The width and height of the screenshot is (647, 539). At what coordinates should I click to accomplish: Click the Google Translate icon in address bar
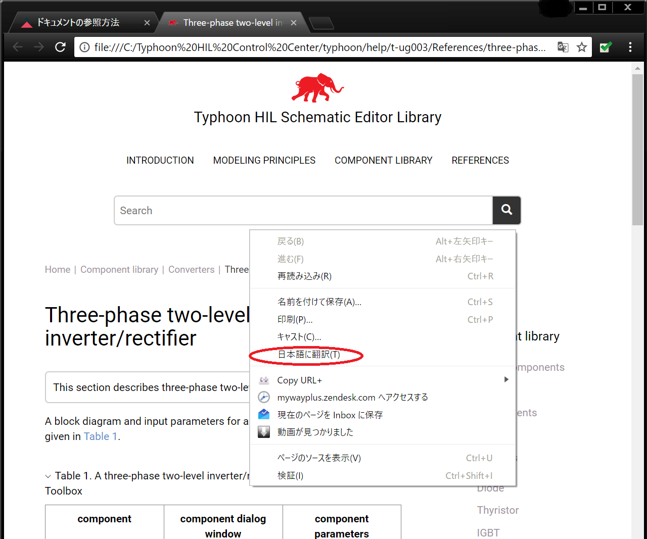[x=563, y=47]
